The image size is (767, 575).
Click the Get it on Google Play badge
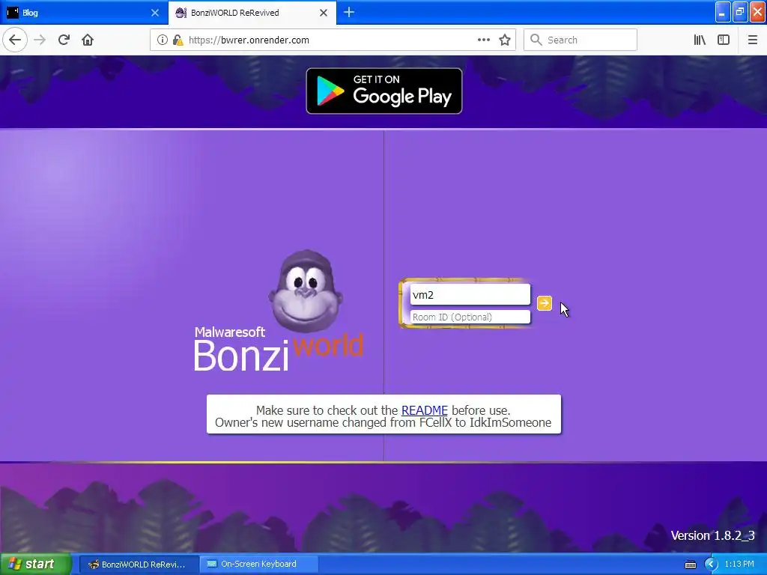pos(384,91)
